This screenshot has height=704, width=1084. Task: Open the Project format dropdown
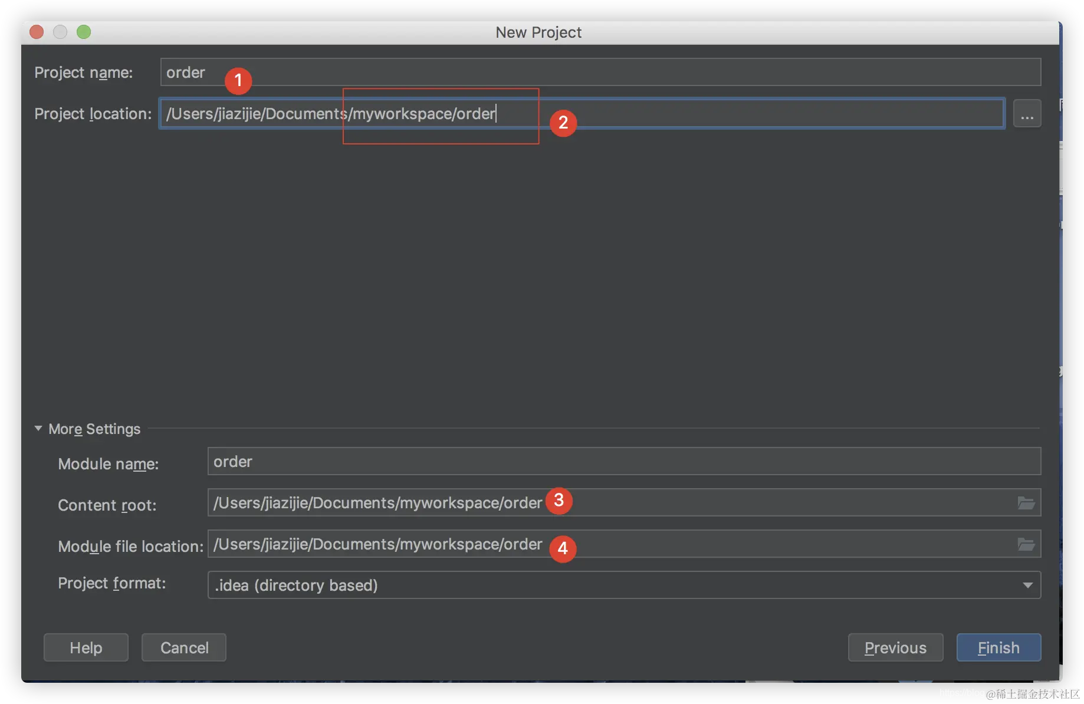(624, 585)
